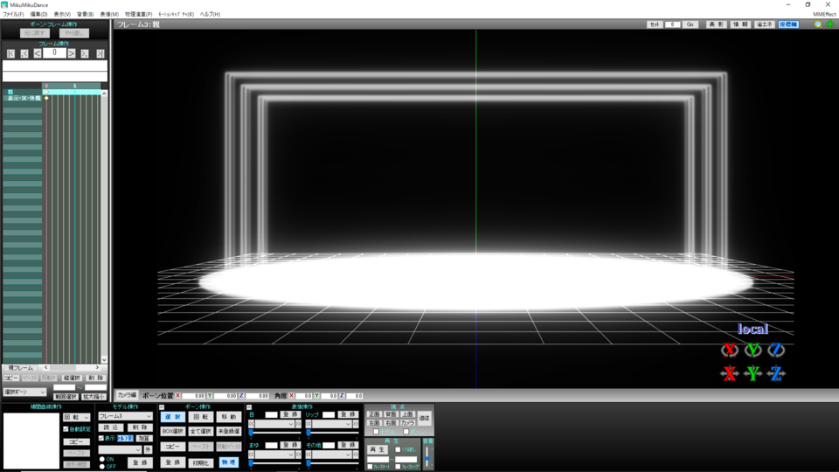839x472 pixels.
Task: Click previous brow morph arrow
Action: 252,455
